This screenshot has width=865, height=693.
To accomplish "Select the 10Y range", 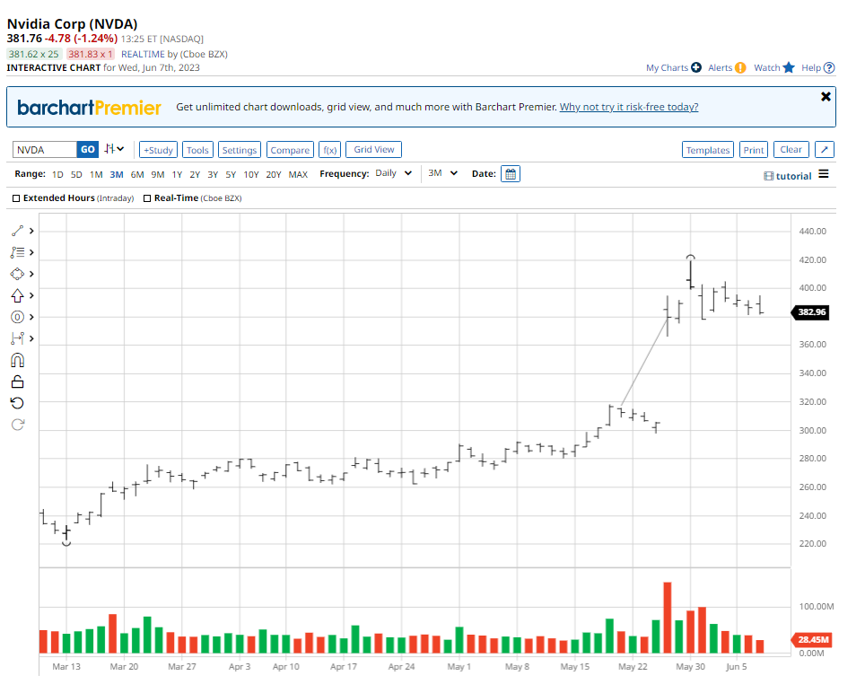I will coord(251,174).
